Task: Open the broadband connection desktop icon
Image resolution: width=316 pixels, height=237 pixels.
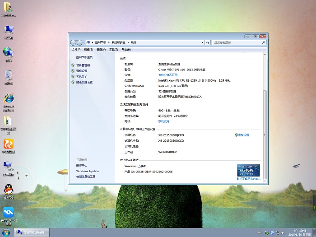Action: pos(9,169)
